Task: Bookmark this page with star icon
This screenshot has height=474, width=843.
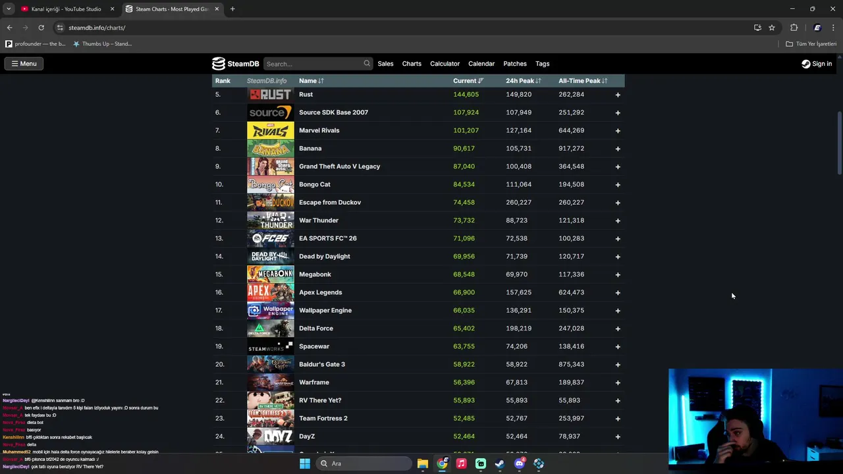Action: click(x=772, y=28)
